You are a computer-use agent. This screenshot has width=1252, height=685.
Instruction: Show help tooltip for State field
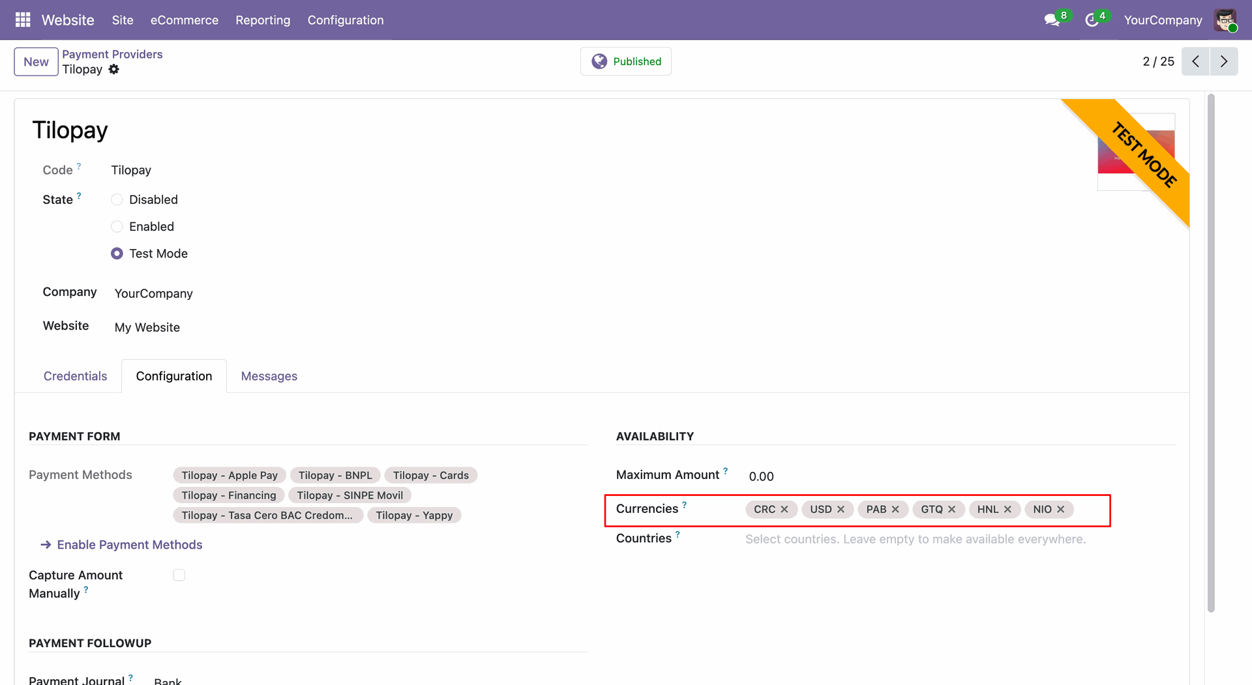coord(79,196)
